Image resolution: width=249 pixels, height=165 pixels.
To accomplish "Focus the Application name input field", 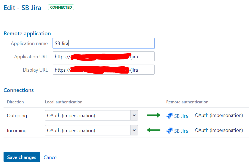I will click(x=104, y=43).
